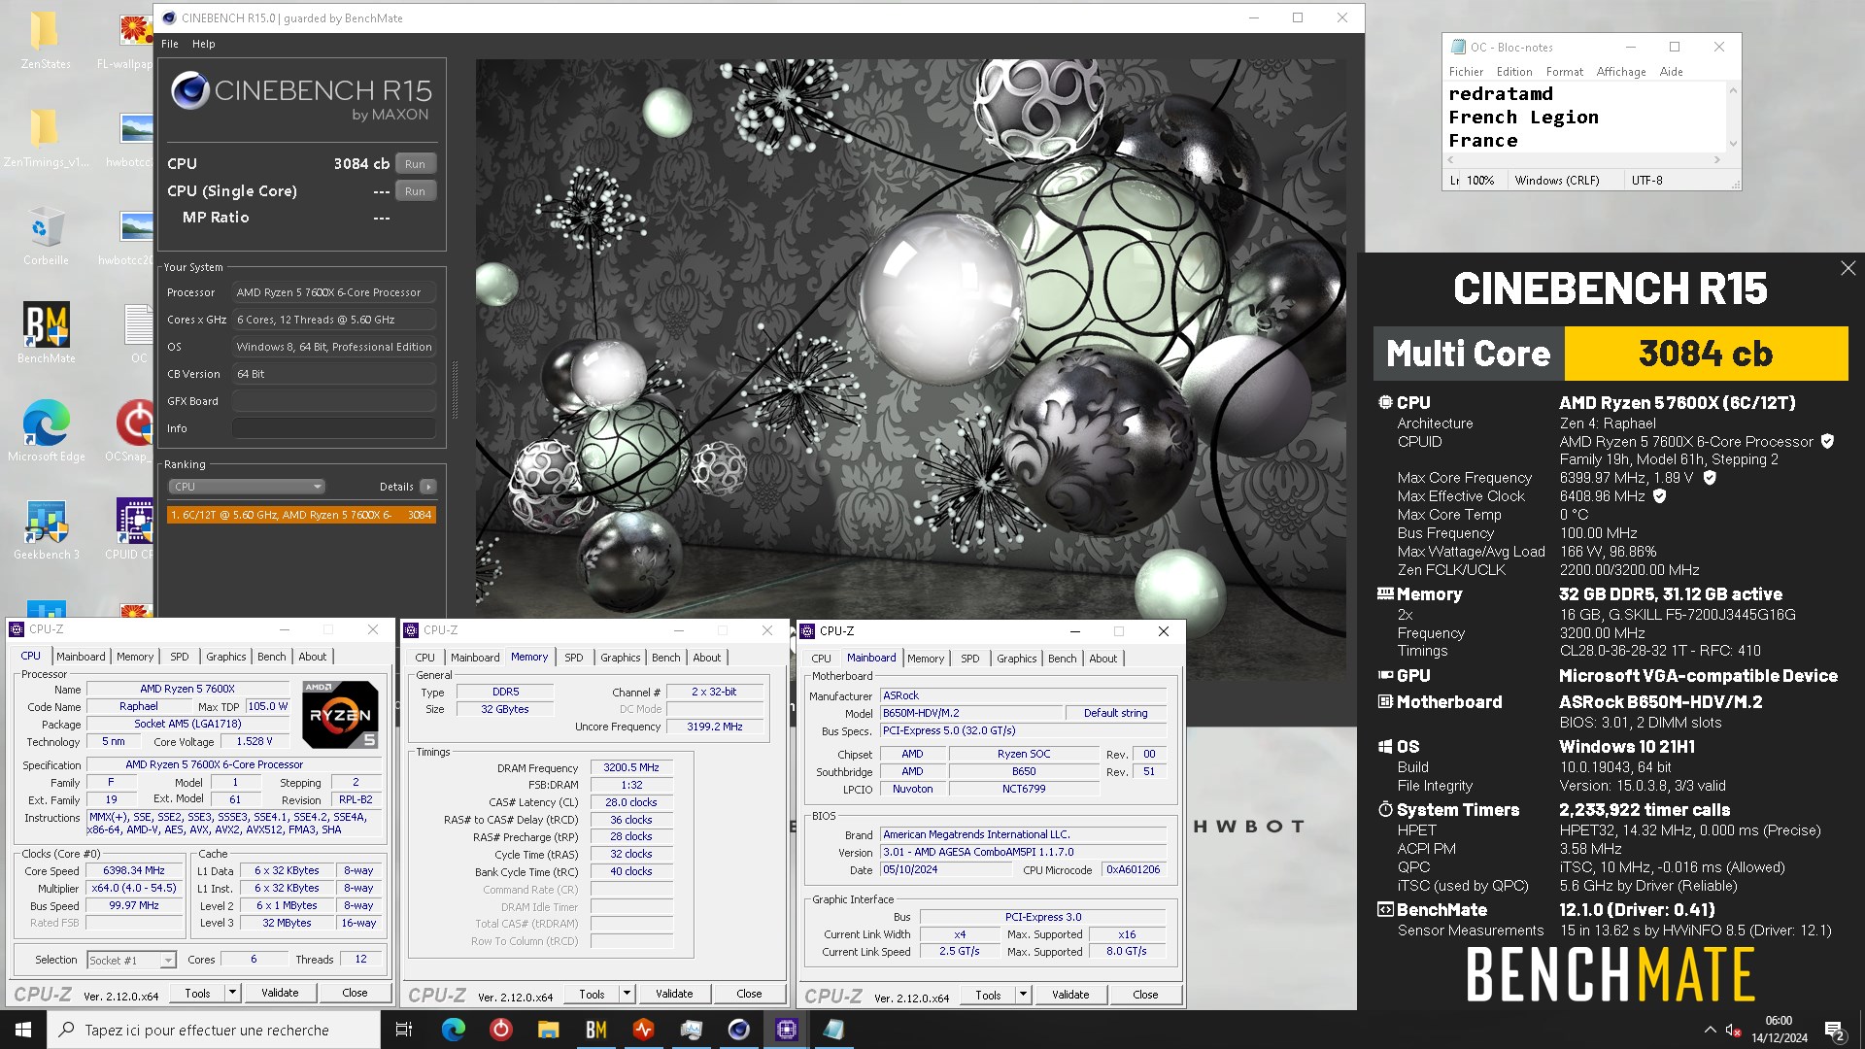Select ranking entry 6C/12T @ 5.60 GHz
The image size is (1865, 1049).
click(301, 515)
